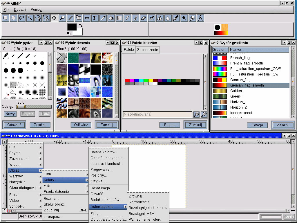Expand the Script-Fu submenu
The image size is (297, 223).
coord(25,206)
